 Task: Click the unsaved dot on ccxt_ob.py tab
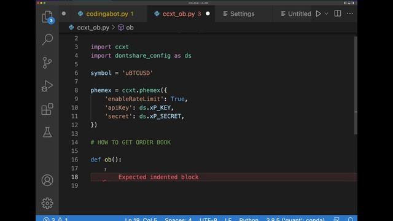208,14
